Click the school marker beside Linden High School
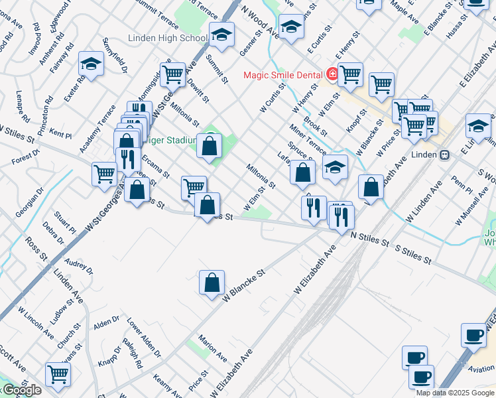The width and height of the screenshot is (496, 398). click(222, 33)
